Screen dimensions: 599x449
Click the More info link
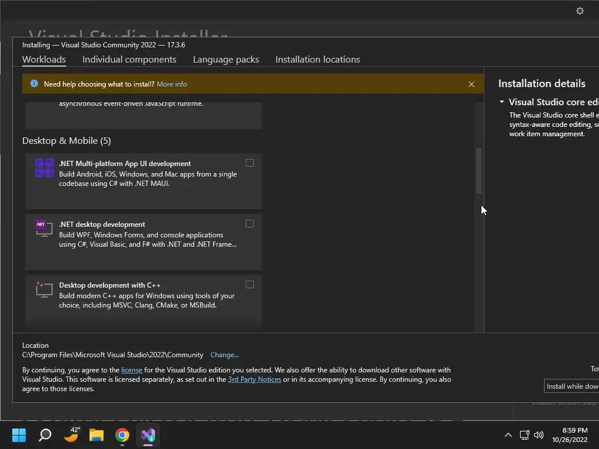coord(172,84)
